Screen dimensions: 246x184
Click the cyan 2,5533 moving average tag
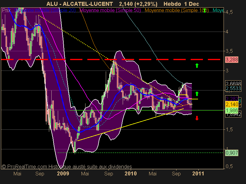tap(233, 88)
